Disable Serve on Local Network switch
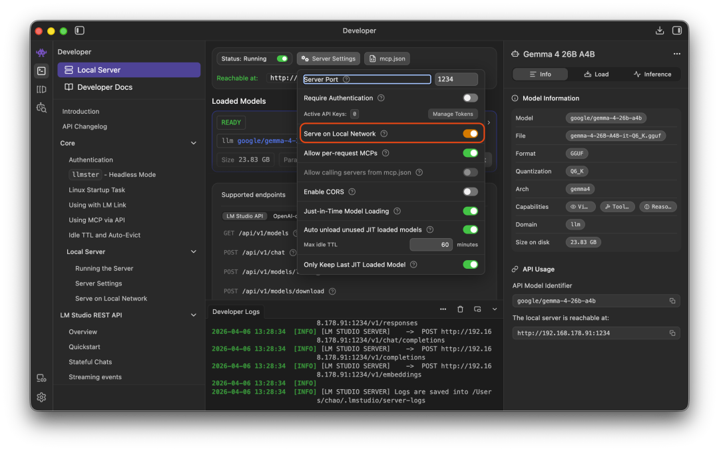This screenshot has height=451, width=719. click(470, 134)
